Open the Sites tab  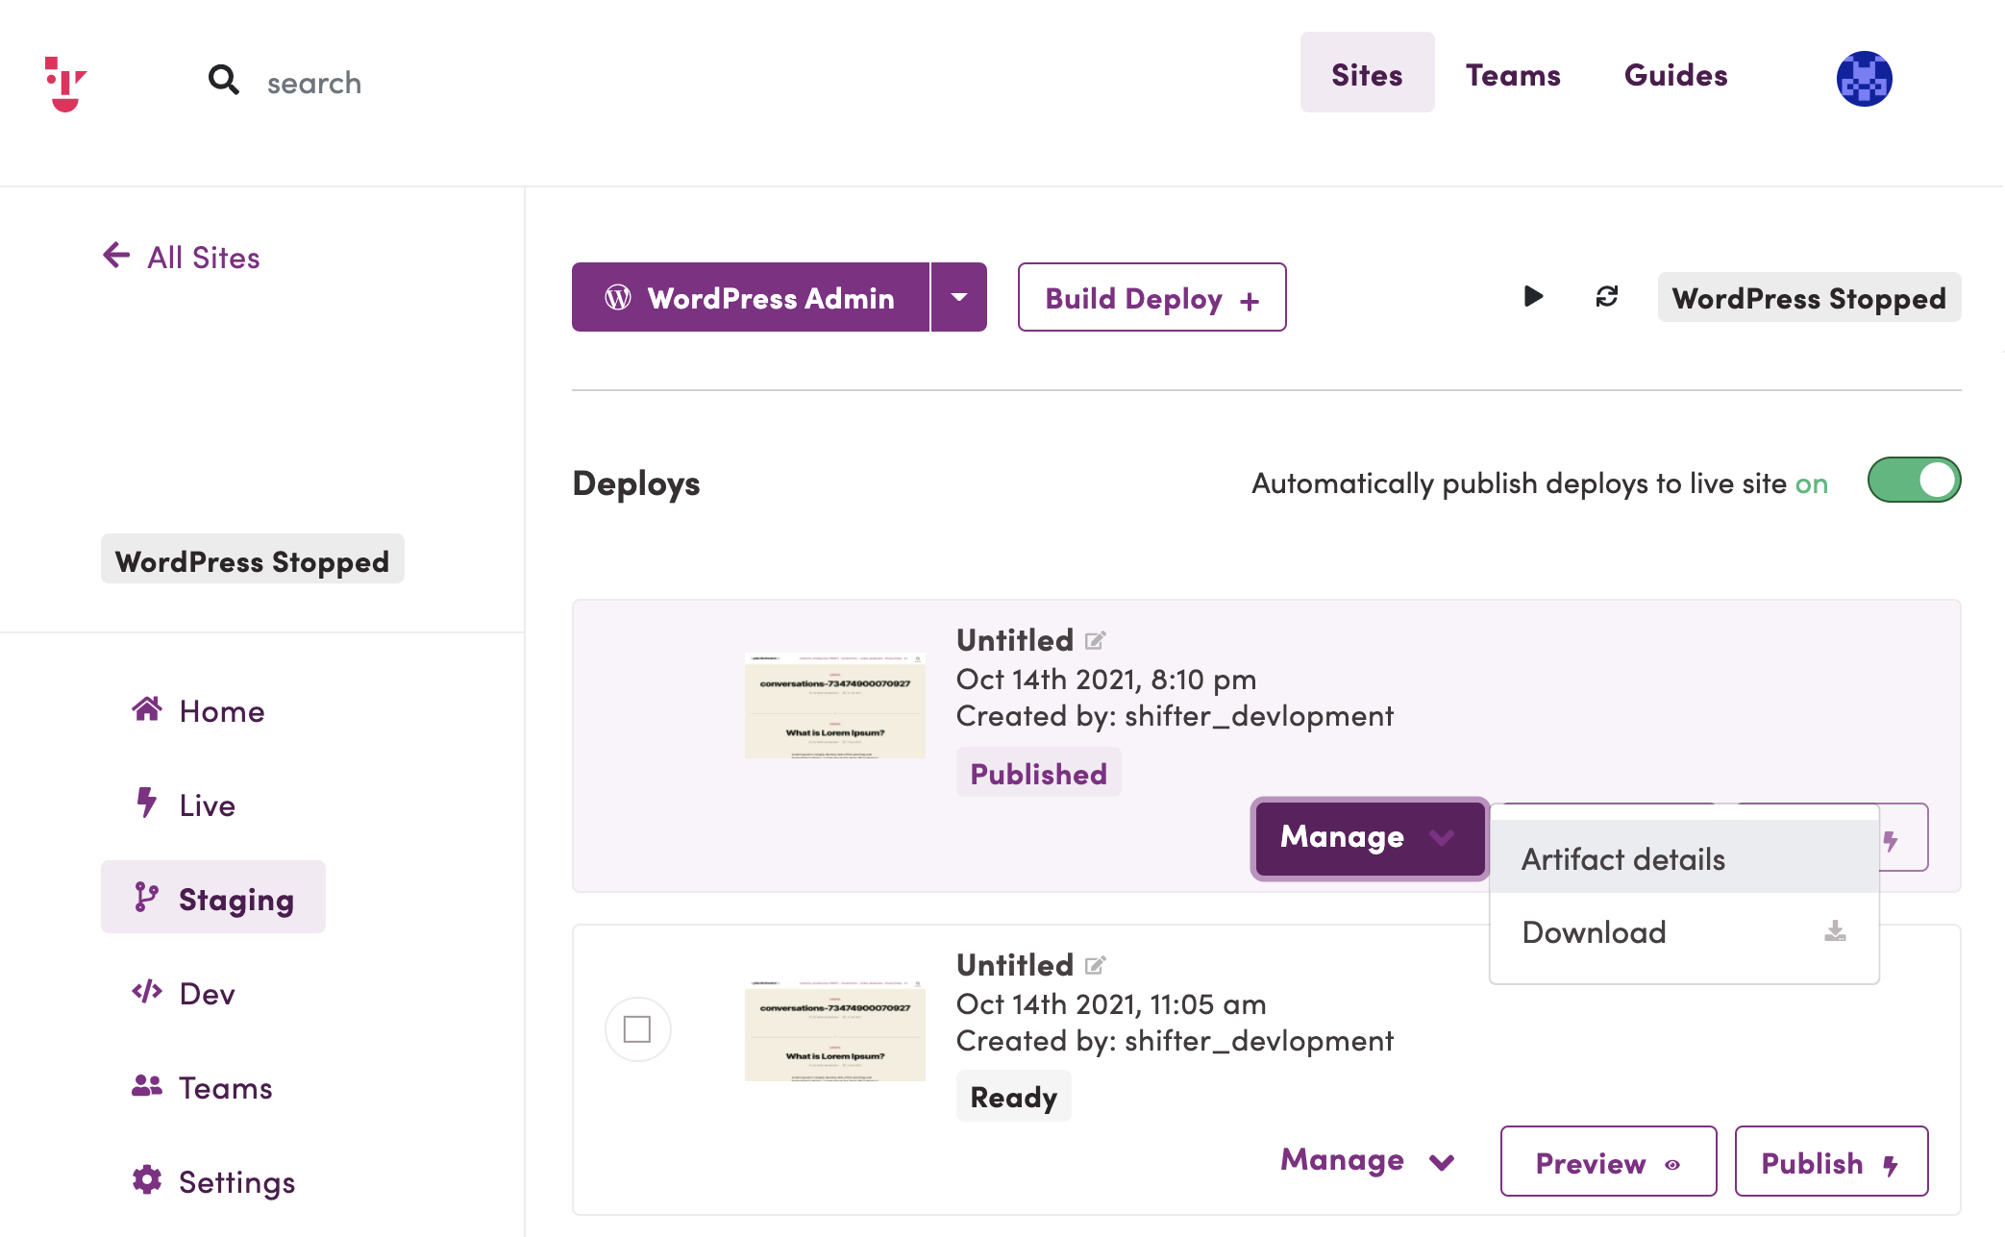click(x=1367, y=74)
